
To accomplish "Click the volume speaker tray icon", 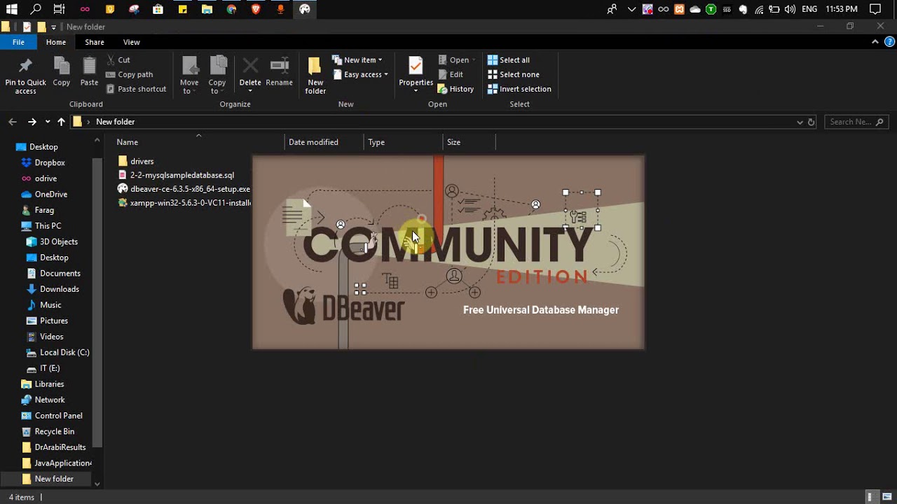I will point(790,9).
